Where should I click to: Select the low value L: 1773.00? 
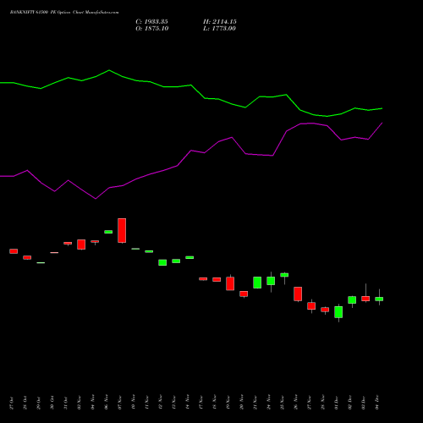(x=219, y=29)
